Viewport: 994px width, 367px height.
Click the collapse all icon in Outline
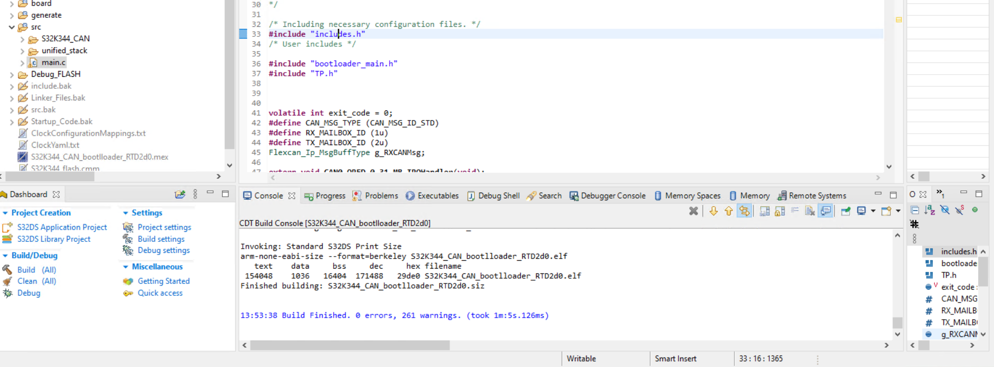[x=915, y=210]
